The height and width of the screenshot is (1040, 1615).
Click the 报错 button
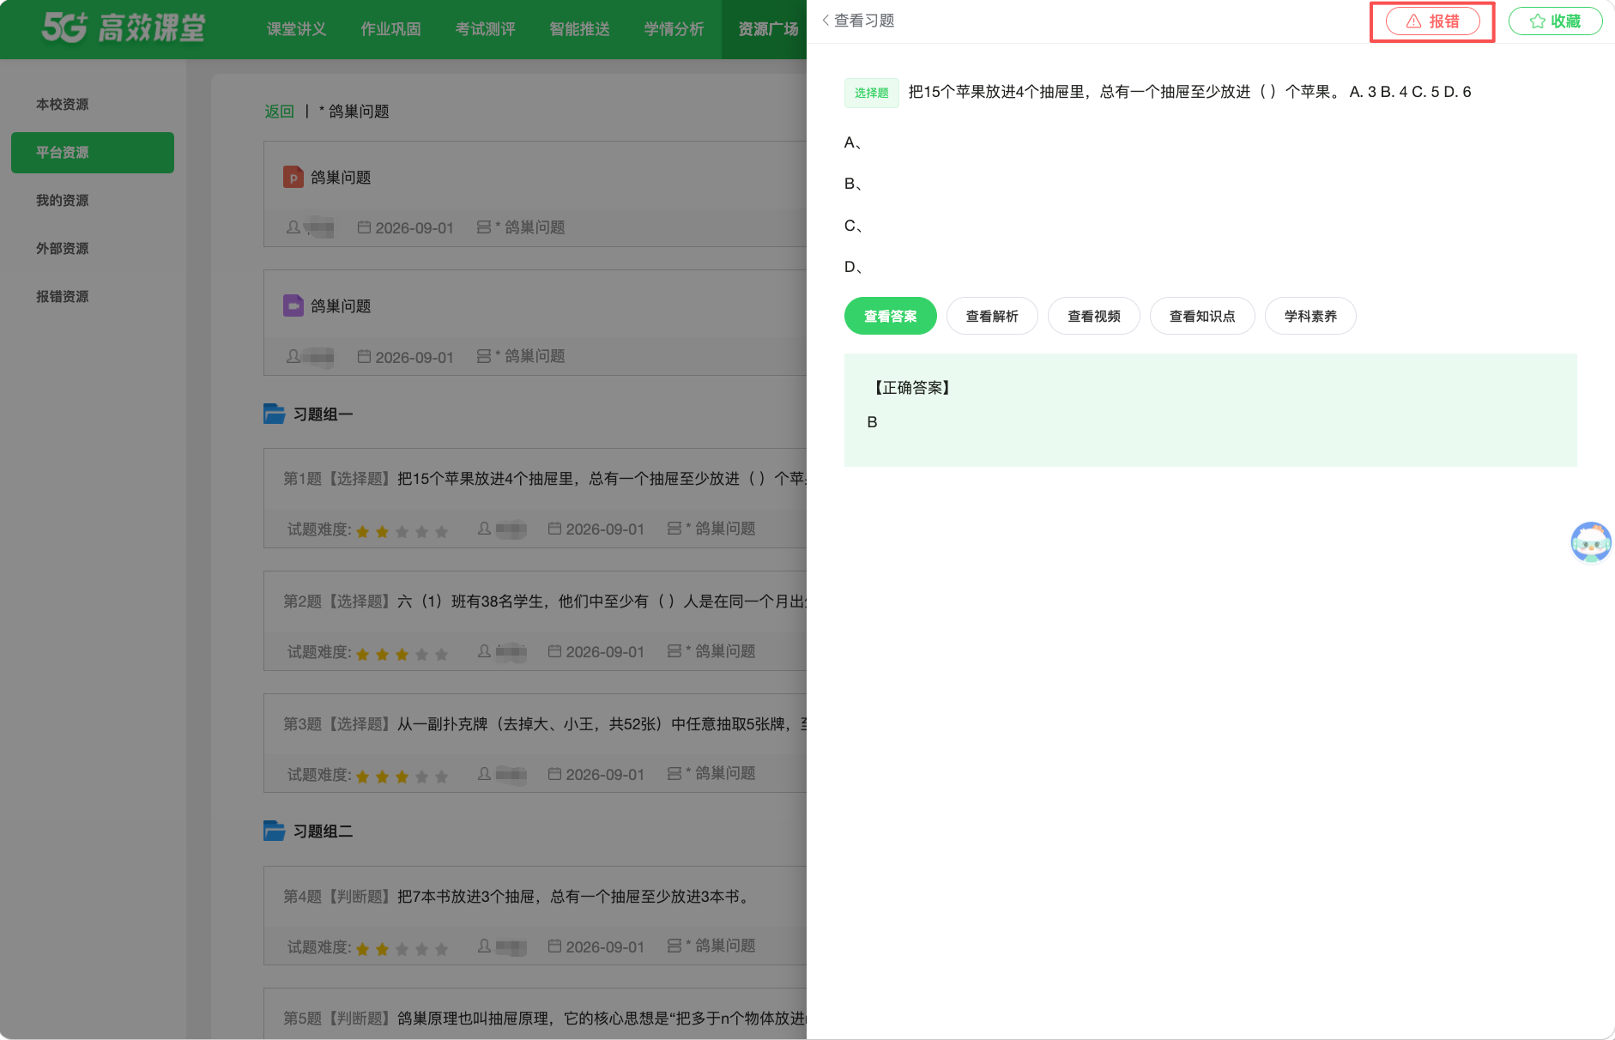pos(1433,21)
